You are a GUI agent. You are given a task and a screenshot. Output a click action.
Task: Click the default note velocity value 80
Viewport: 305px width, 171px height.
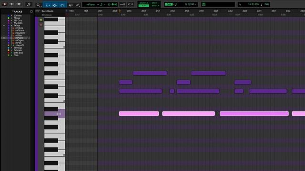[x=109, y=4]
